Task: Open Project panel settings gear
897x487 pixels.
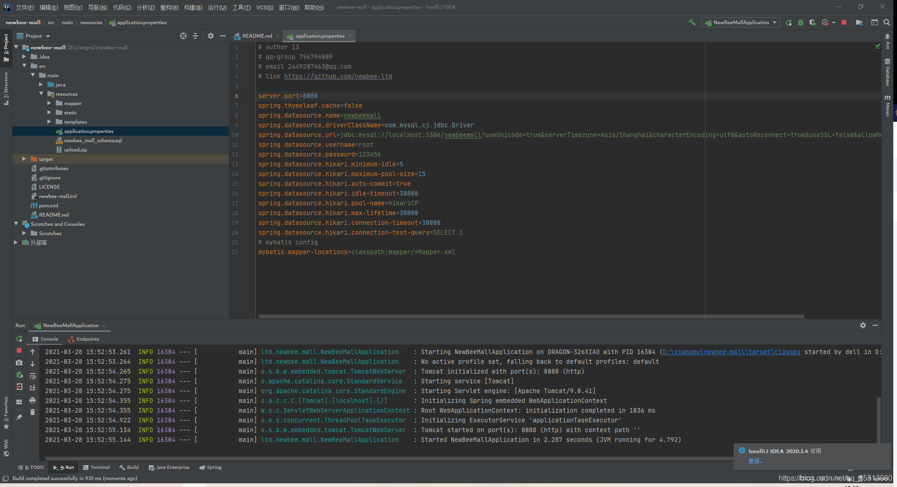Action: click(x=211, y=36)
